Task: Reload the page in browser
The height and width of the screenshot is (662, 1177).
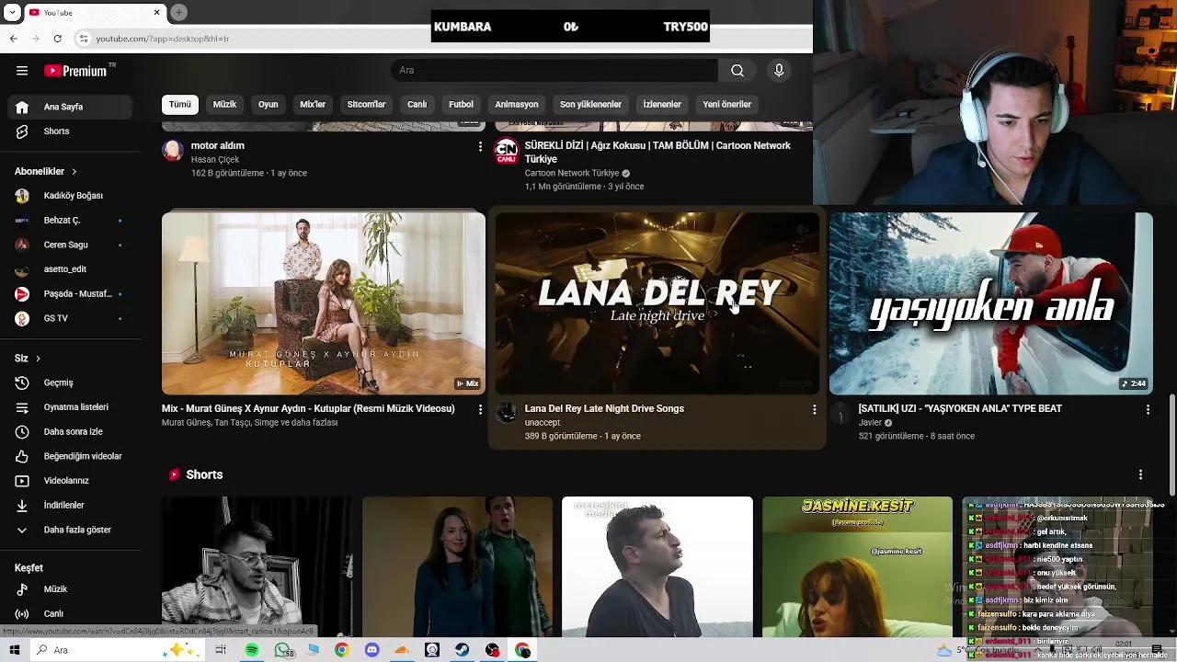Action: pos(58,39)
